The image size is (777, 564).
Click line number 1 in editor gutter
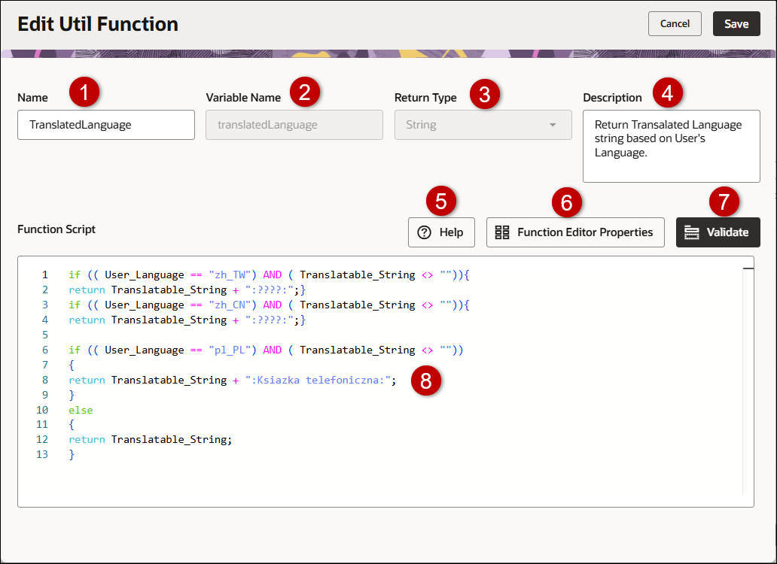pos(45,274)
